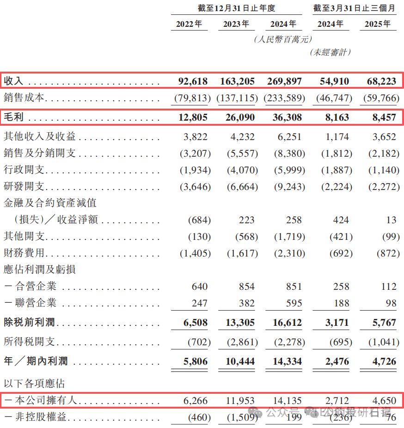
Task: Click the 2022年 column header
Action: click(x=190, y=24)
